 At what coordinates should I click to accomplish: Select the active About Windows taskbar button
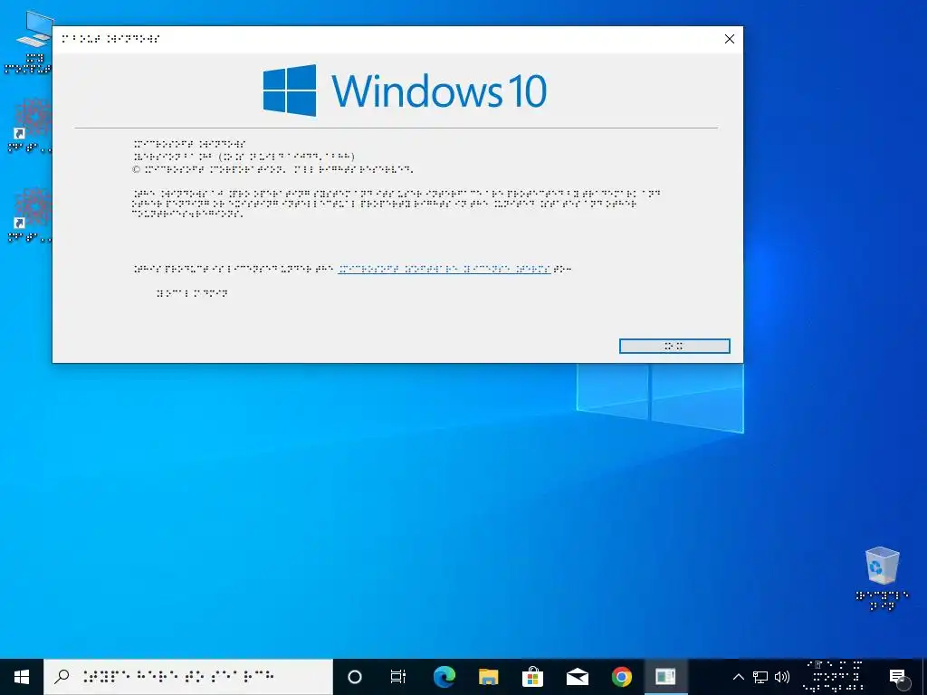point(665,677)
